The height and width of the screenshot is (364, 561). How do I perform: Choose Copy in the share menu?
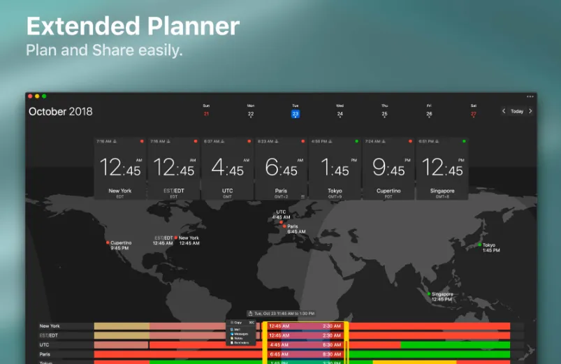241,323
